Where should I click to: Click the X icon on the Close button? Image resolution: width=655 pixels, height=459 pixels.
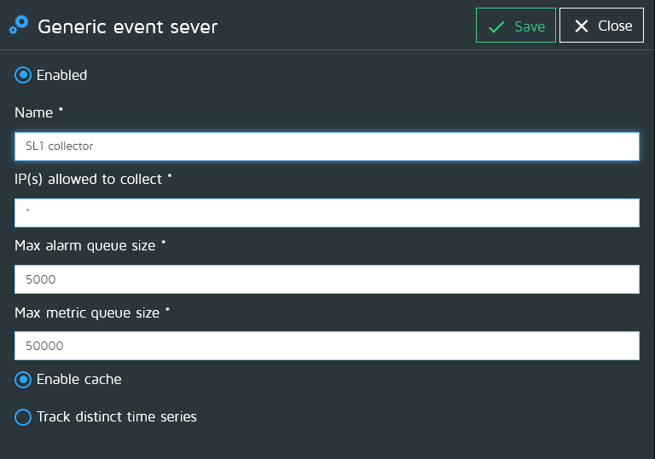coord(582,26)
